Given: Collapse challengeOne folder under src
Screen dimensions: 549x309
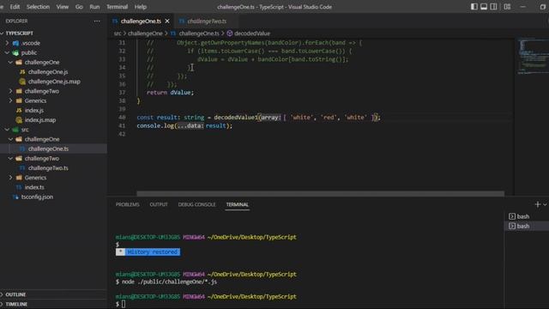Looking at the screenshot, I should pos(10,139).
